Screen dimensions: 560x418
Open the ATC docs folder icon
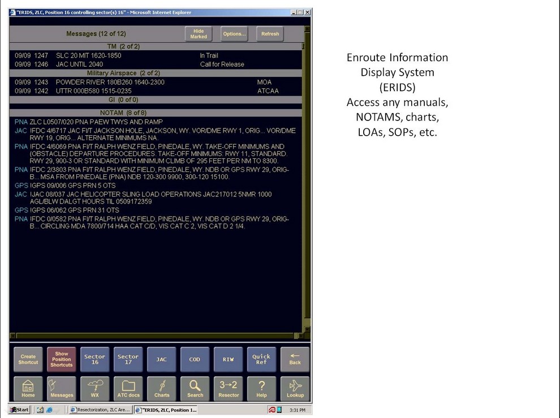tap(128, 389)
